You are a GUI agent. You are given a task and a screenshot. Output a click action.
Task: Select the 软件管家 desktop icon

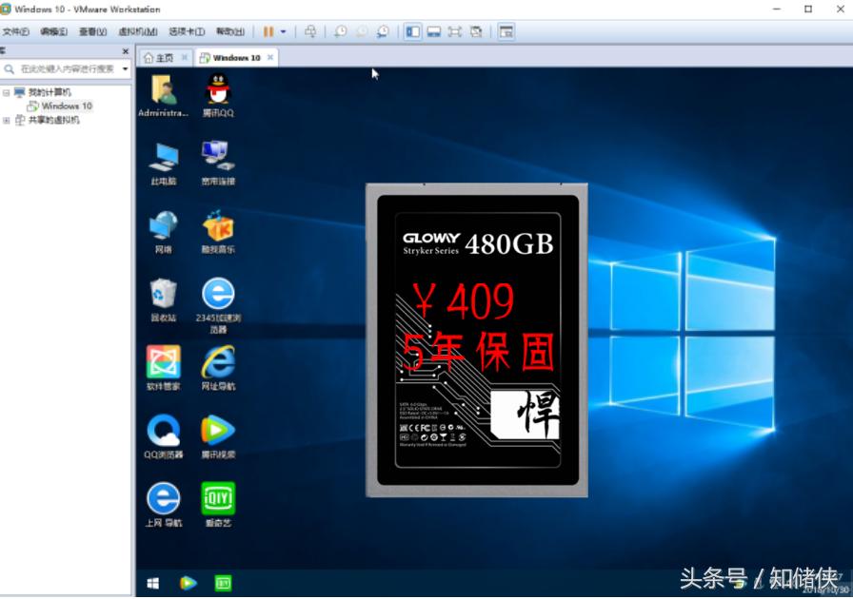[x=163, y=369]
